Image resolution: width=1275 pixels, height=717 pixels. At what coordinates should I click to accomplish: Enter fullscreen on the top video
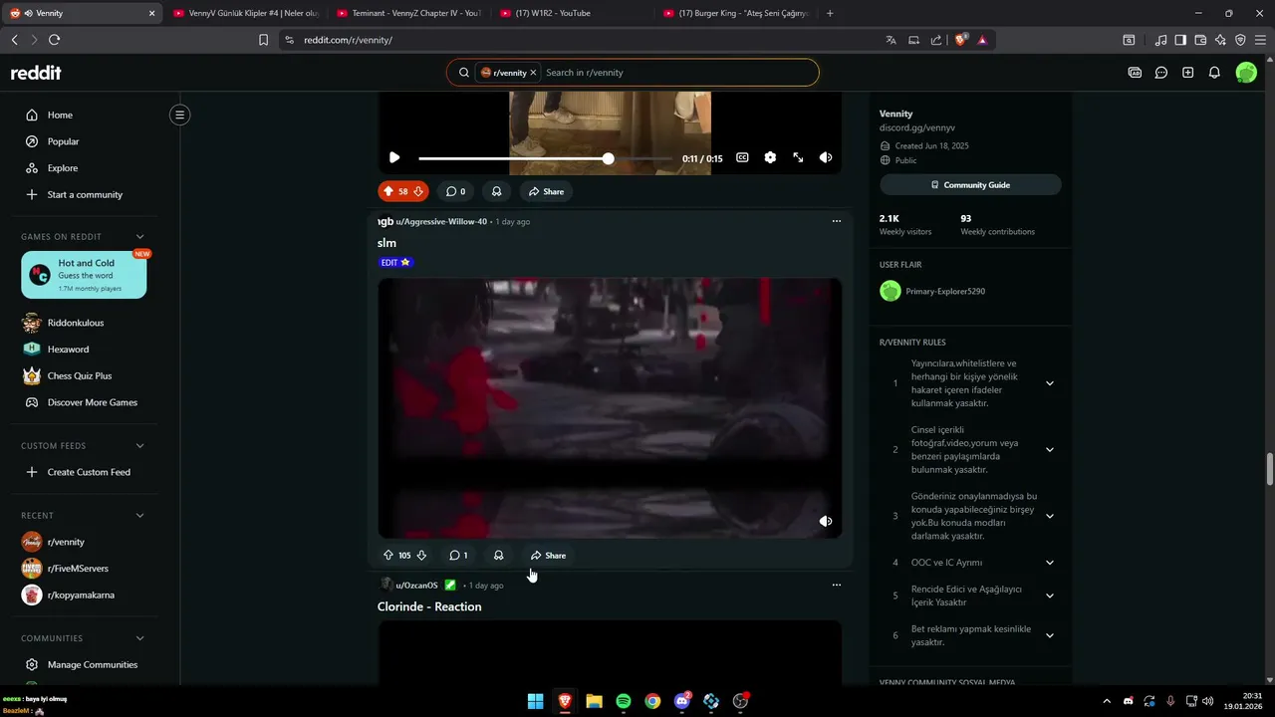coord(798,157)
